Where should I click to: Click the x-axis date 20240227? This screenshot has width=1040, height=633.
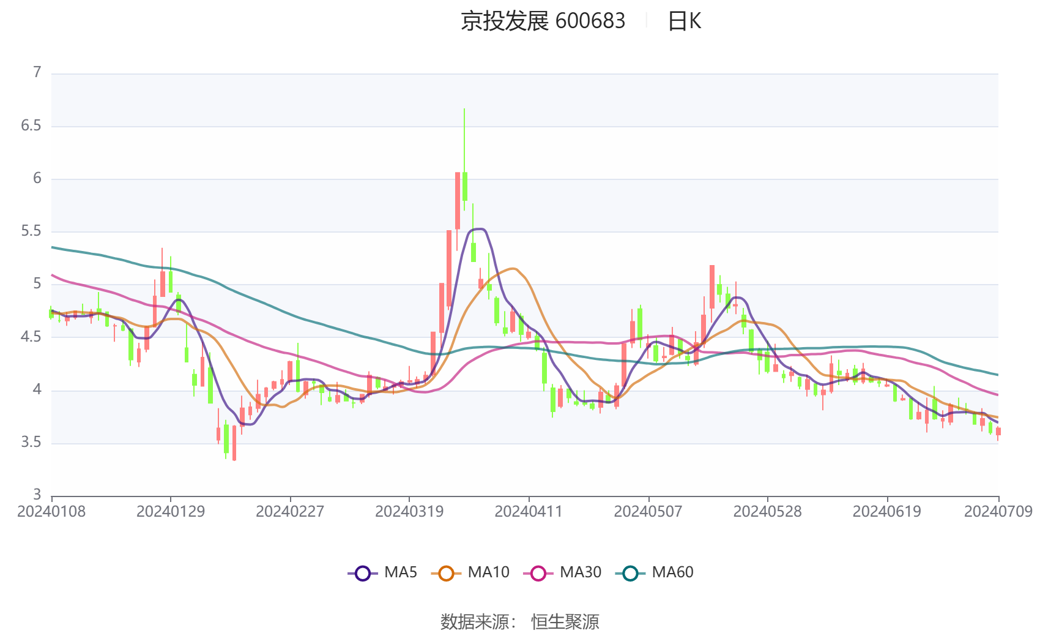(290, 512)
